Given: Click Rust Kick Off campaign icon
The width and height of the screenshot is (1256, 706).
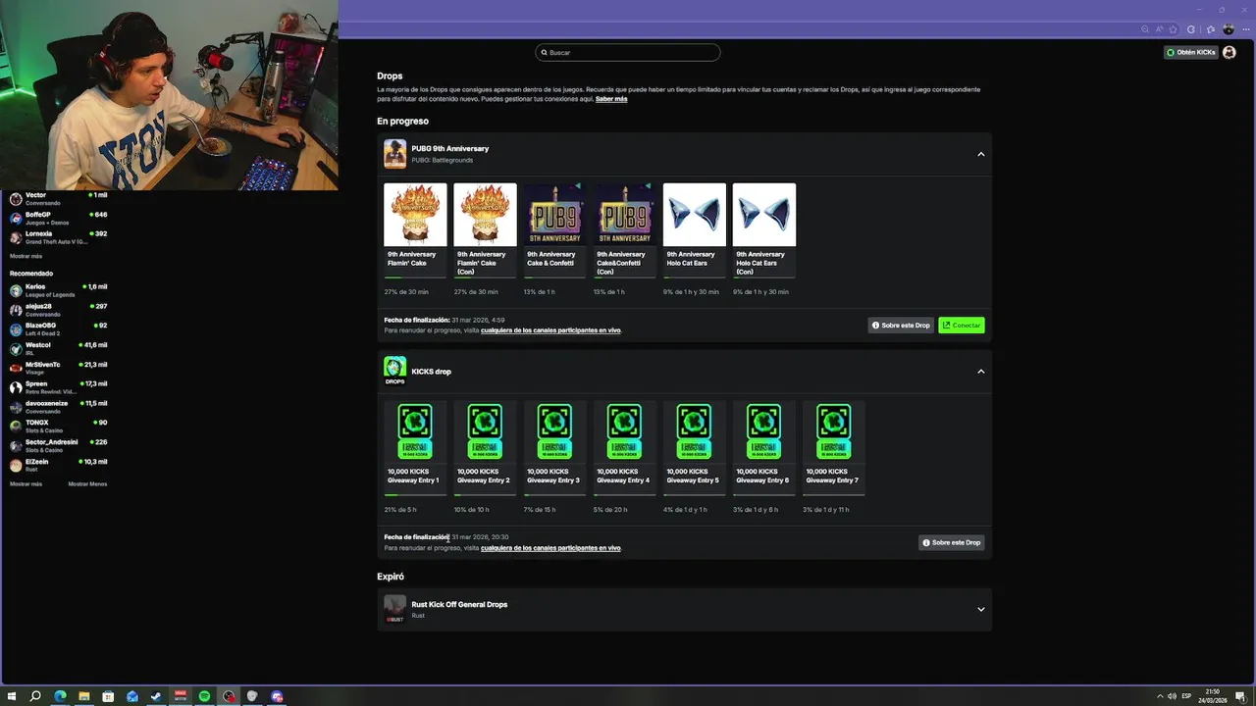Looking at the screenshot, I should tap(394, 608).
